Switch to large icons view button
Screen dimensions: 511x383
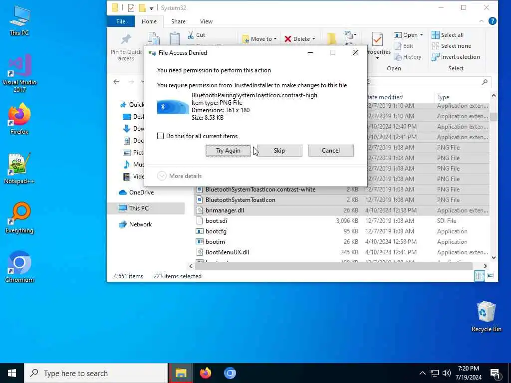(490, 276)
